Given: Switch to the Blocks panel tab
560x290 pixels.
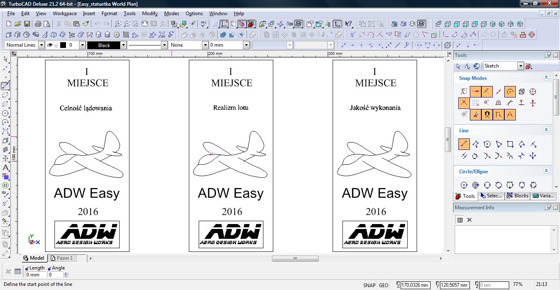Looking at the screenshot, I should [517, 196].
